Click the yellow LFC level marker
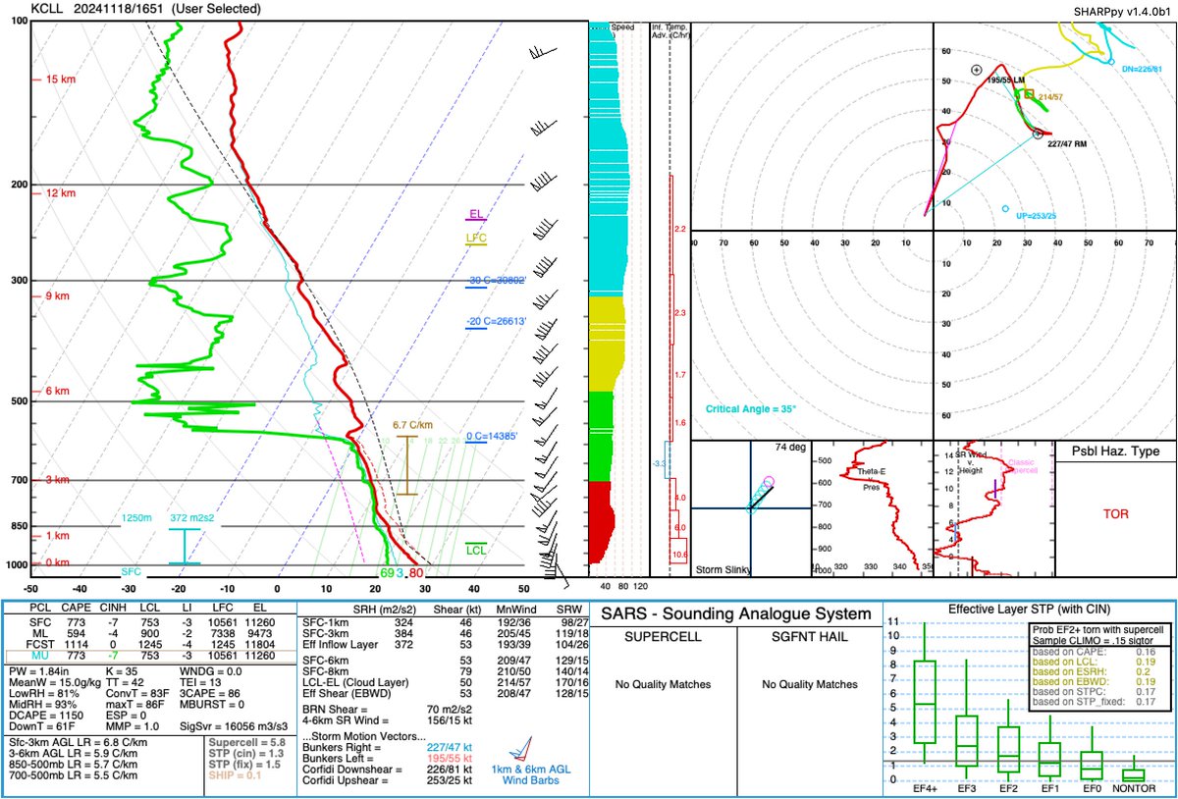The height and width of the screenshot is (799, 1178). (x=476, y=239)
